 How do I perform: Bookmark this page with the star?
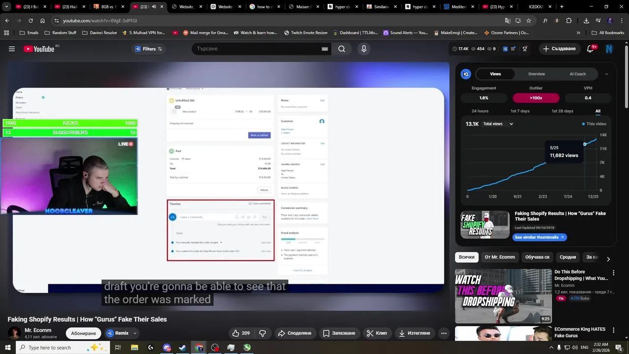coord(529,21)
